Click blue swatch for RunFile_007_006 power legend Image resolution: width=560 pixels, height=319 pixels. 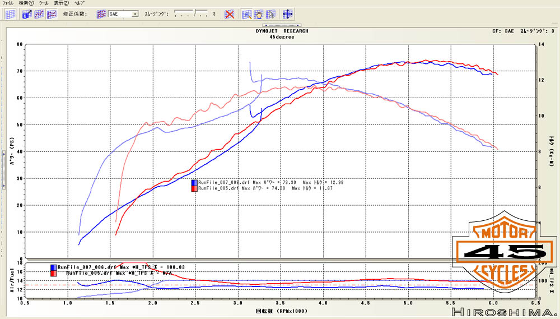pos(194,183)
